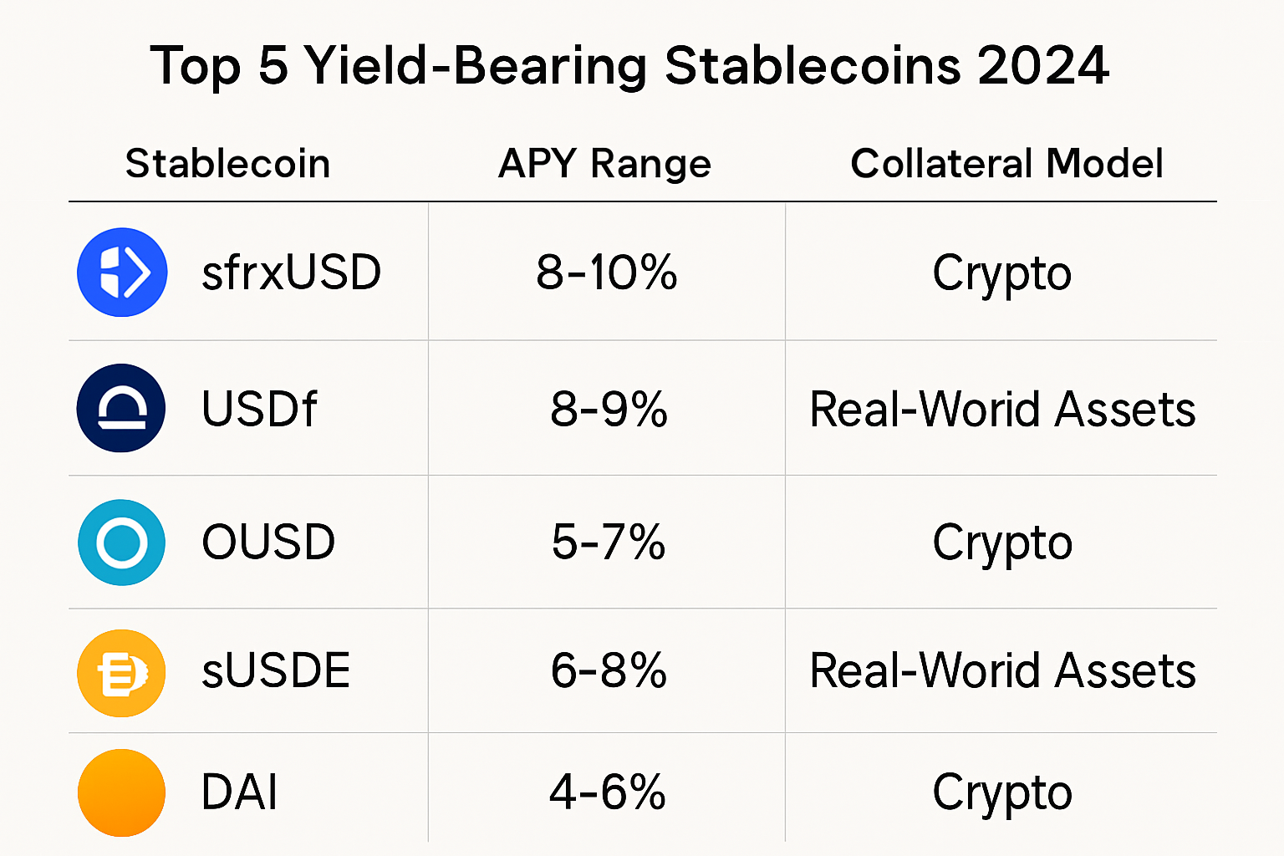Click the dark navy USDf logo icon
Screen dimensions: 1284x856
tap(121, 408)
